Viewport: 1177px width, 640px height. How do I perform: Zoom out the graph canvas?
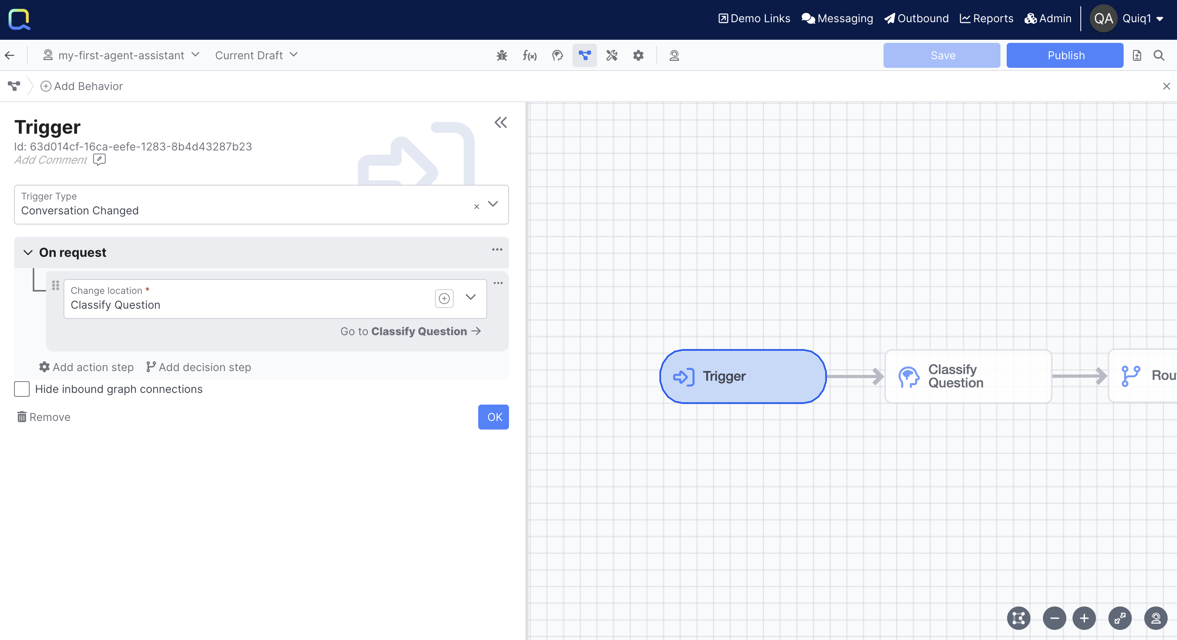1054,618
